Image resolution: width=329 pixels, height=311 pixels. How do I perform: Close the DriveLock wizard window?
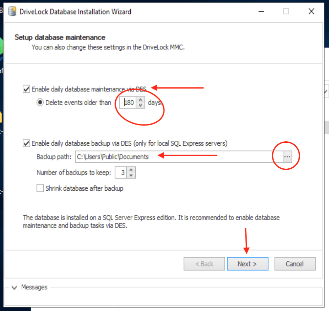(311, 12)
